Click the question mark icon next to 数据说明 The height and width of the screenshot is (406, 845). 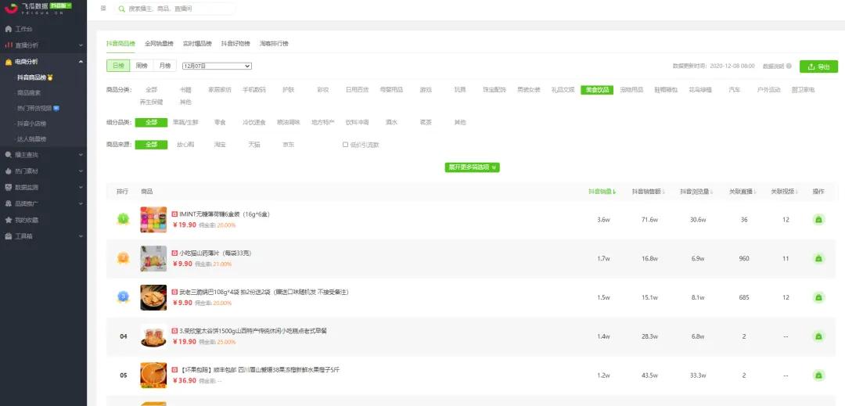(789, 66)
